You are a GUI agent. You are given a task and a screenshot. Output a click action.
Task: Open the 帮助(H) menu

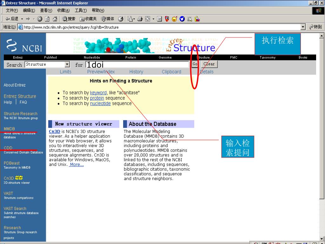98,10
